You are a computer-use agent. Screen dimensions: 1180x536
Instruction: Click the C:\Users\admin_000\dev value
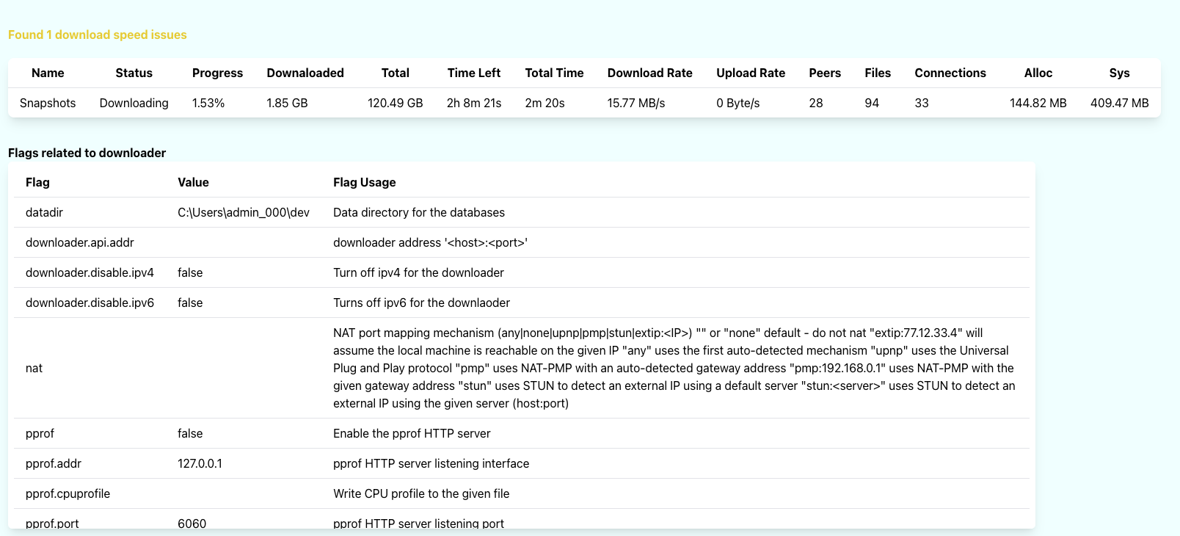(x=244, y=212)
